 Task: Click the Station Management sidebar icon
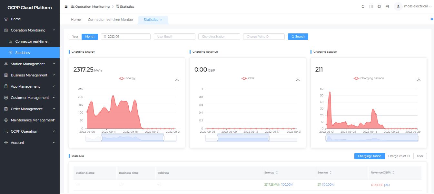6,64
